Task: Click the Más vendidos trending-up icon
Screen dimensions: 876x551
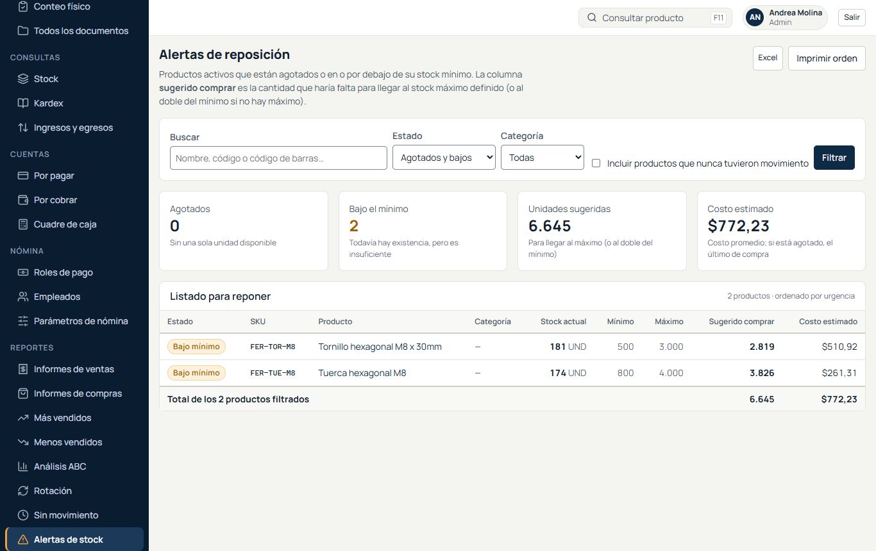Action: [23, 418]
